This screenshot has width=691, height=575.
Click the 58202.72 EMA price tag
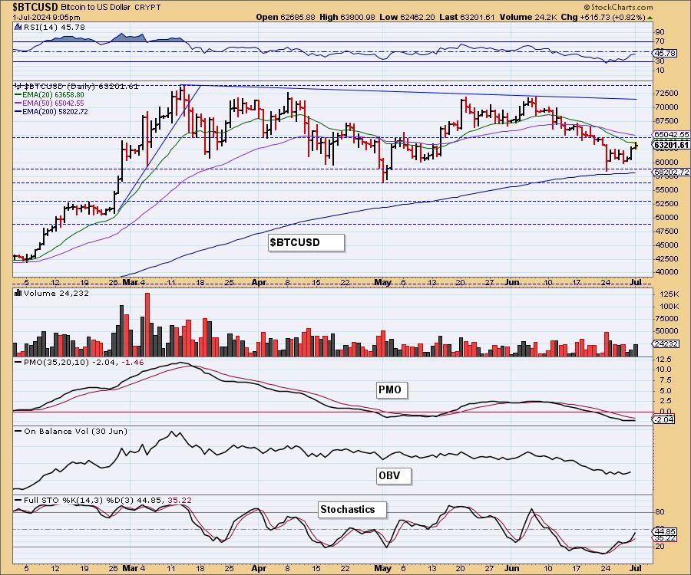point(671,172)
